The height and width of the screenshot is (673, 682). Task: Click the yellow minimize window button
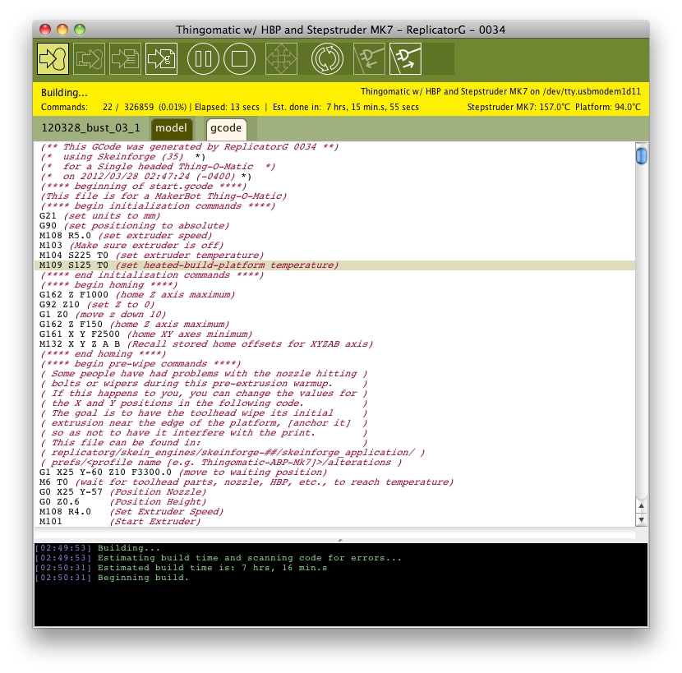[x=62, y=30]
